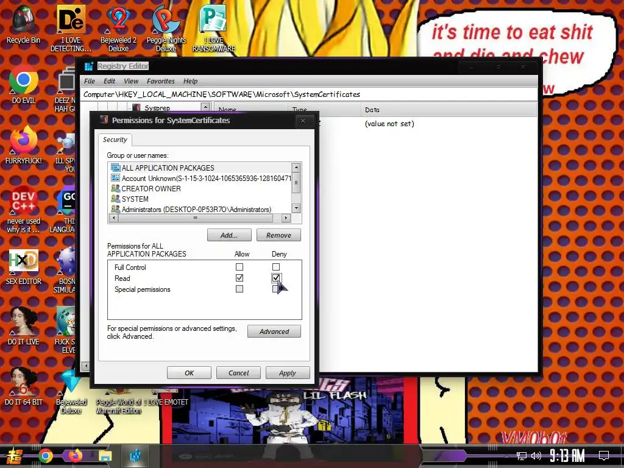
Task: Open the network tray icon
Action: click(x=521, y=456)
